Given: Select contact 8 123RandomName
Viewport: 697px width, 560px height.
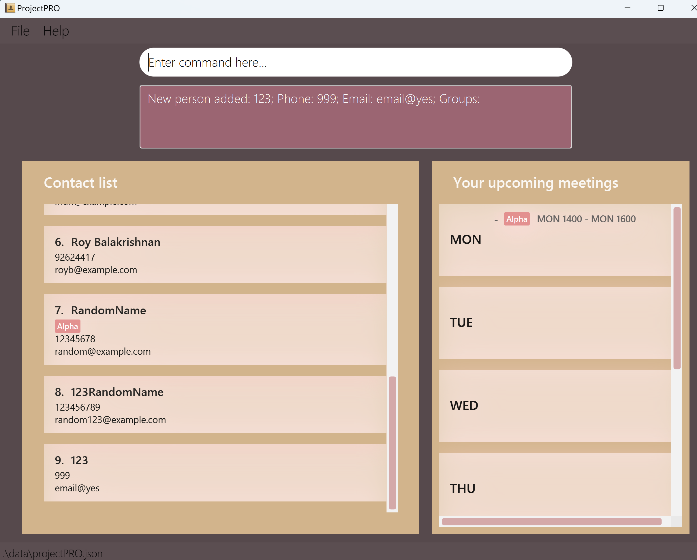Looking at the screenshot, I should pos(215,405).
